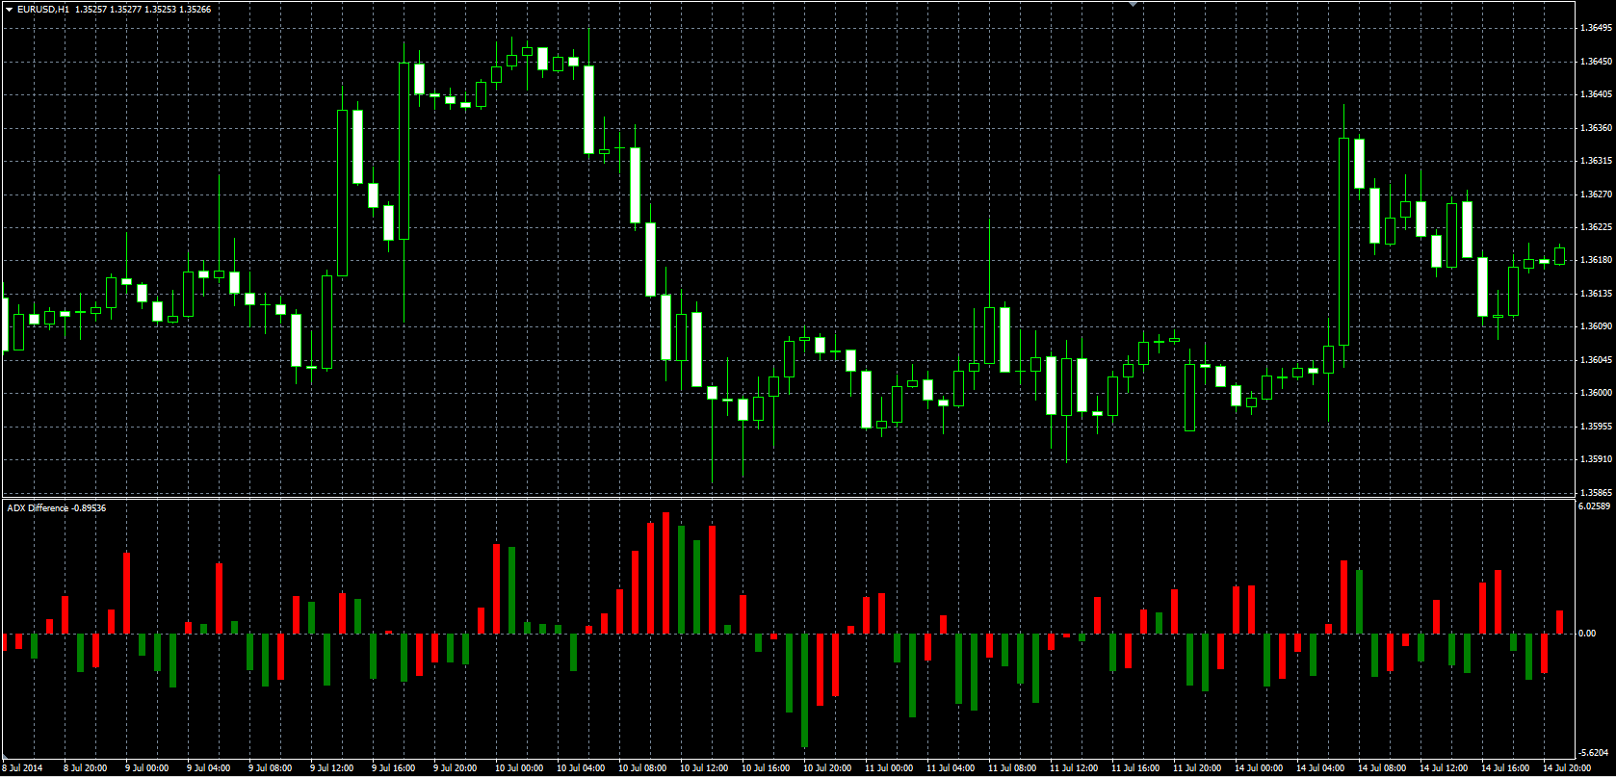This screenshot has height=778, width=1616.
Task: Click the -5.6204 indicator scale minimum
Action: coord(1595,753)
